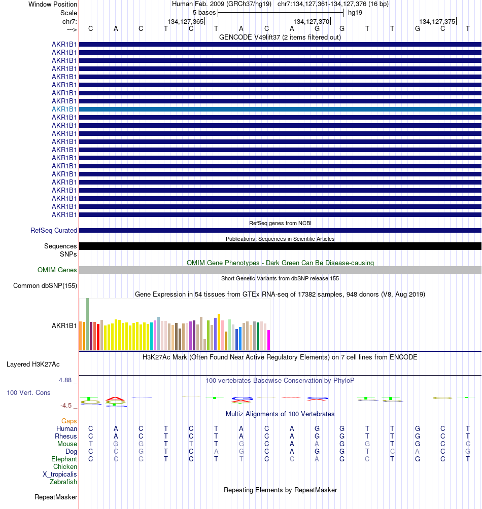Click the Sequences track label
This screenshot has height=509, width=482.
pyautogui.click(x=60, y=246)
